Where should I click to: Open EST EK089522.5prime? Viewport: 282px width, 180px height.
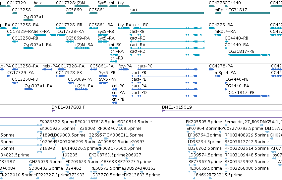[57, 122]
